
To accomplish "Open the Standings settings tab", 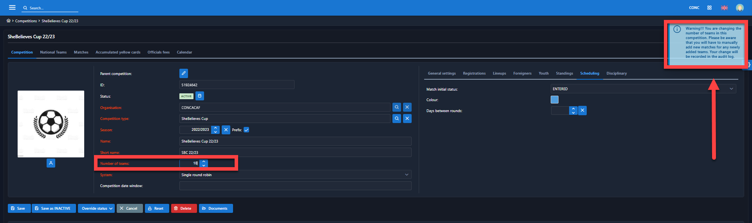I will 564,73.
